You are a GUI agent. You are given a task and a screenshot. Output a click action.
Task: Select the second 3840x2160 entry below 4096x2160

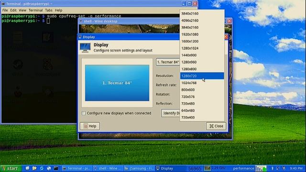[202, 27]
